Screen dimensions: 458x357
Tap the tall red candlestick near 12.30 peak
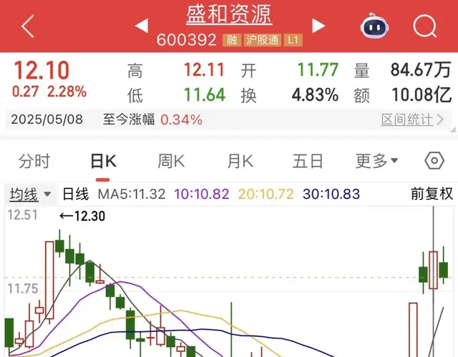point(49,280)
